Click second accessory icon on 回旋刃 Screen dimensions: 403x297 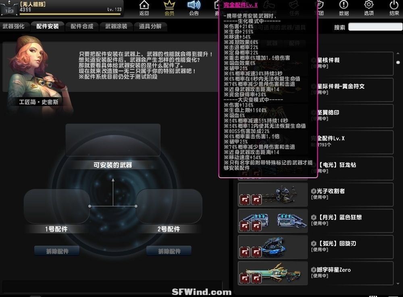pos(256,252)
